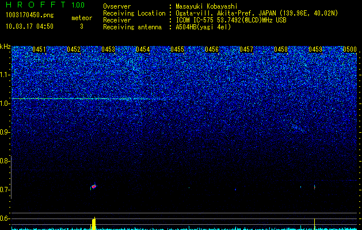362x230 pixels.
Task: Click the 'meteor' count label
Action: click(x=82, y=18)
